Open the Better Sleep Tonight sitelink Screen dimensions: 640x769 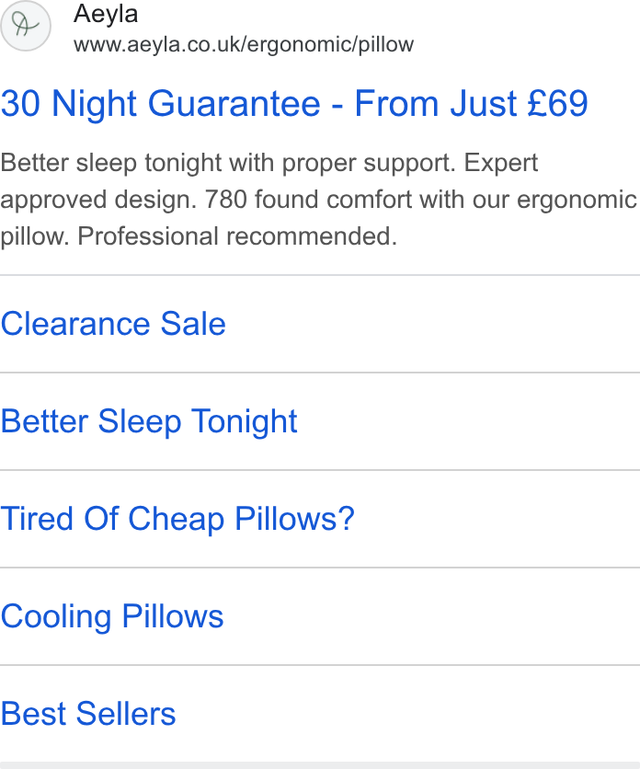tap(149, 422)
